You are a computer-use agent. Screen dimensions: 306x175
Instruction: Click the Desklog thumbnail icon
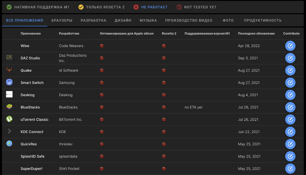[x=9, y=94]
